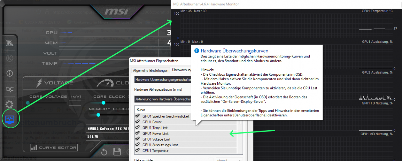Click the Aktivierung von Hardware Überwachung header
Screen dimensions: 402x161
click(163, 99)
